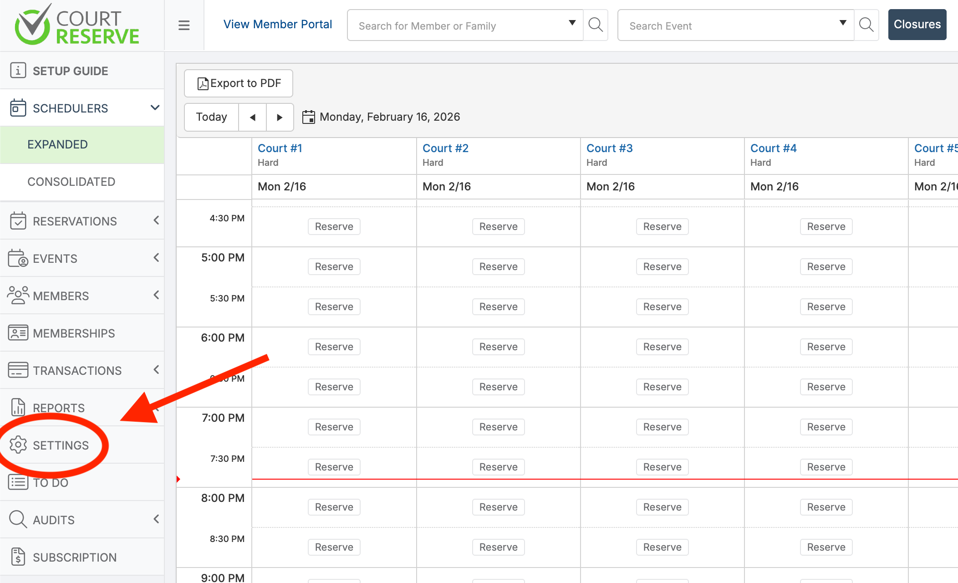Viewport: 958px width, 583px height.
Task: Open member search dropdown arrow
Action: tap(572, 23)
